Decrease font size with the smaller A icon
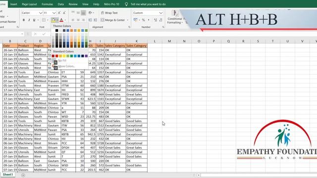The height and width of the screenshot is (178, 317). point(64,13)
